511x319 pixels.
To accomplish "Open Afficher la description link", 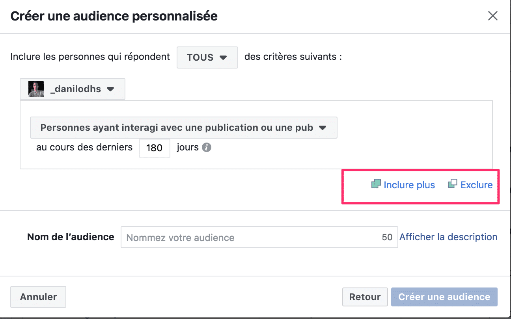I will 448,237.
